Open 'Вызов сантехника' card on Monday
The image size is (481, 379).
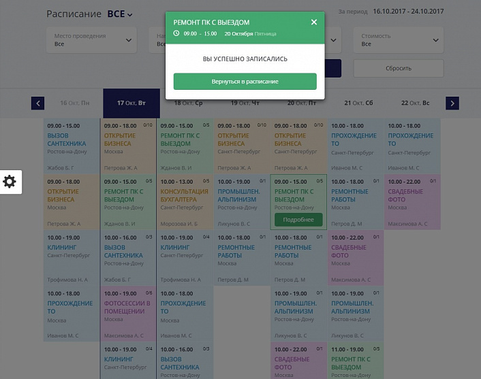click(x=72, y=145)
